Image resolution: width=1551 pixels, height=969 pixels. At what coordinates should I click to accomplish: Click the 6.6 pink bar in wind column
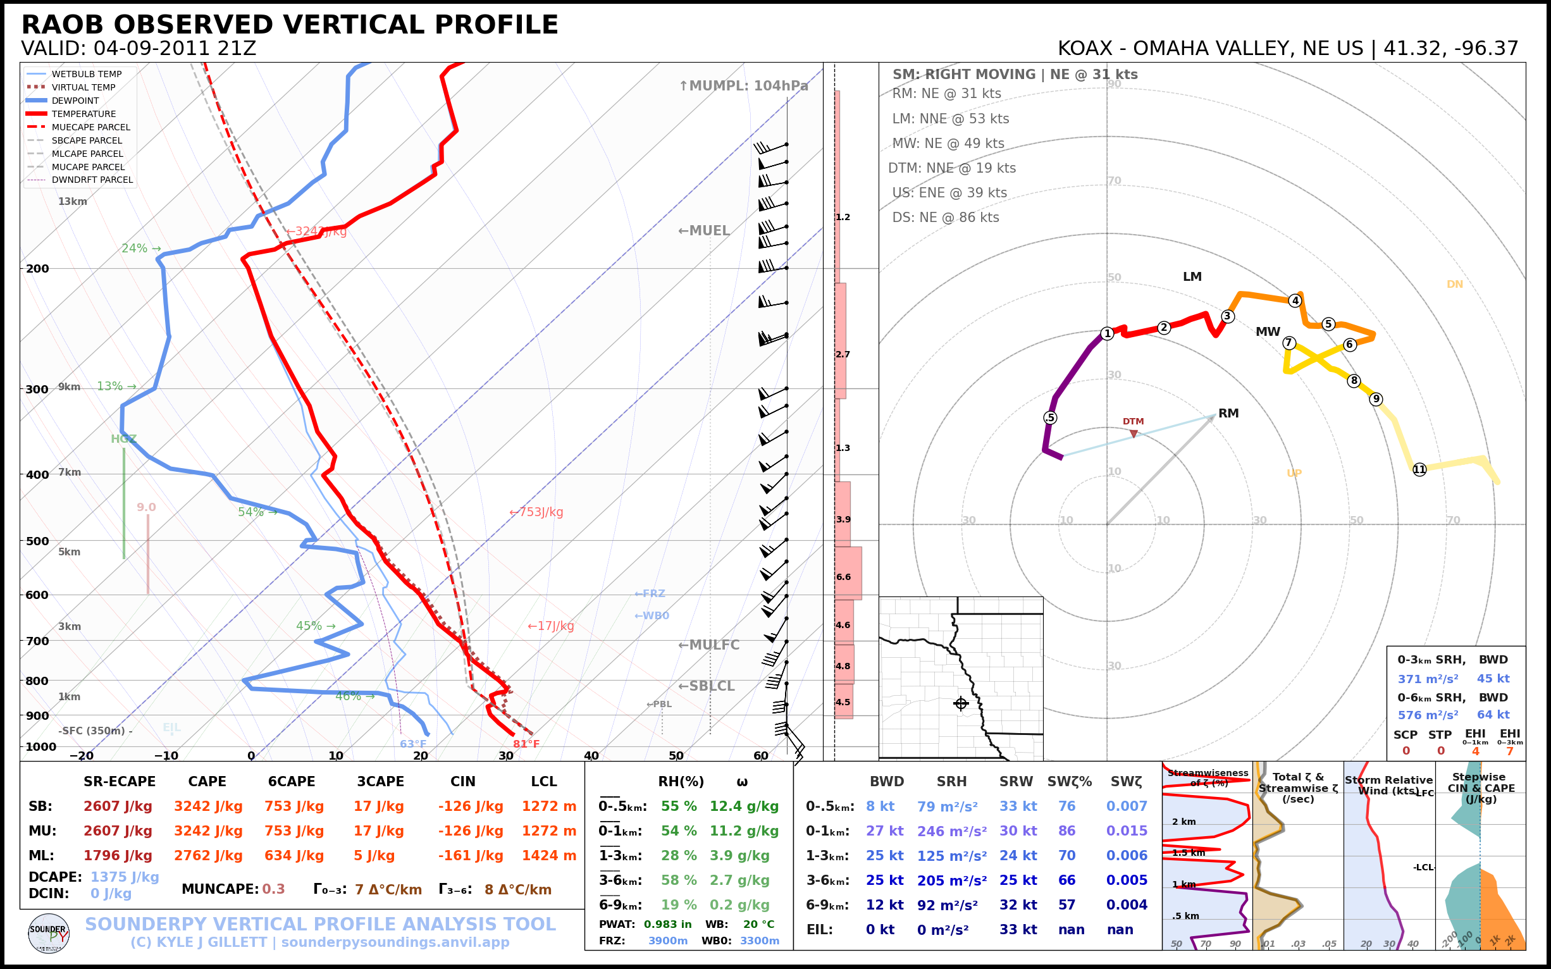pyautogui.click(x=848, y=573)
